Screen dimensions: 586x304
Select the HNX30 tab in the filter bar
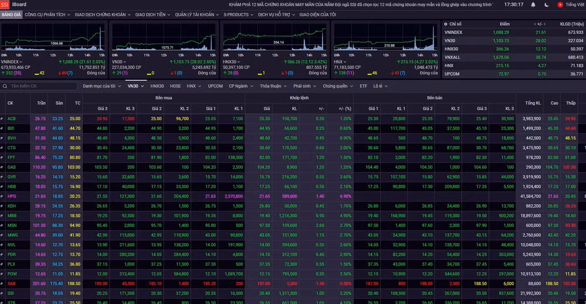pos(157,86)
